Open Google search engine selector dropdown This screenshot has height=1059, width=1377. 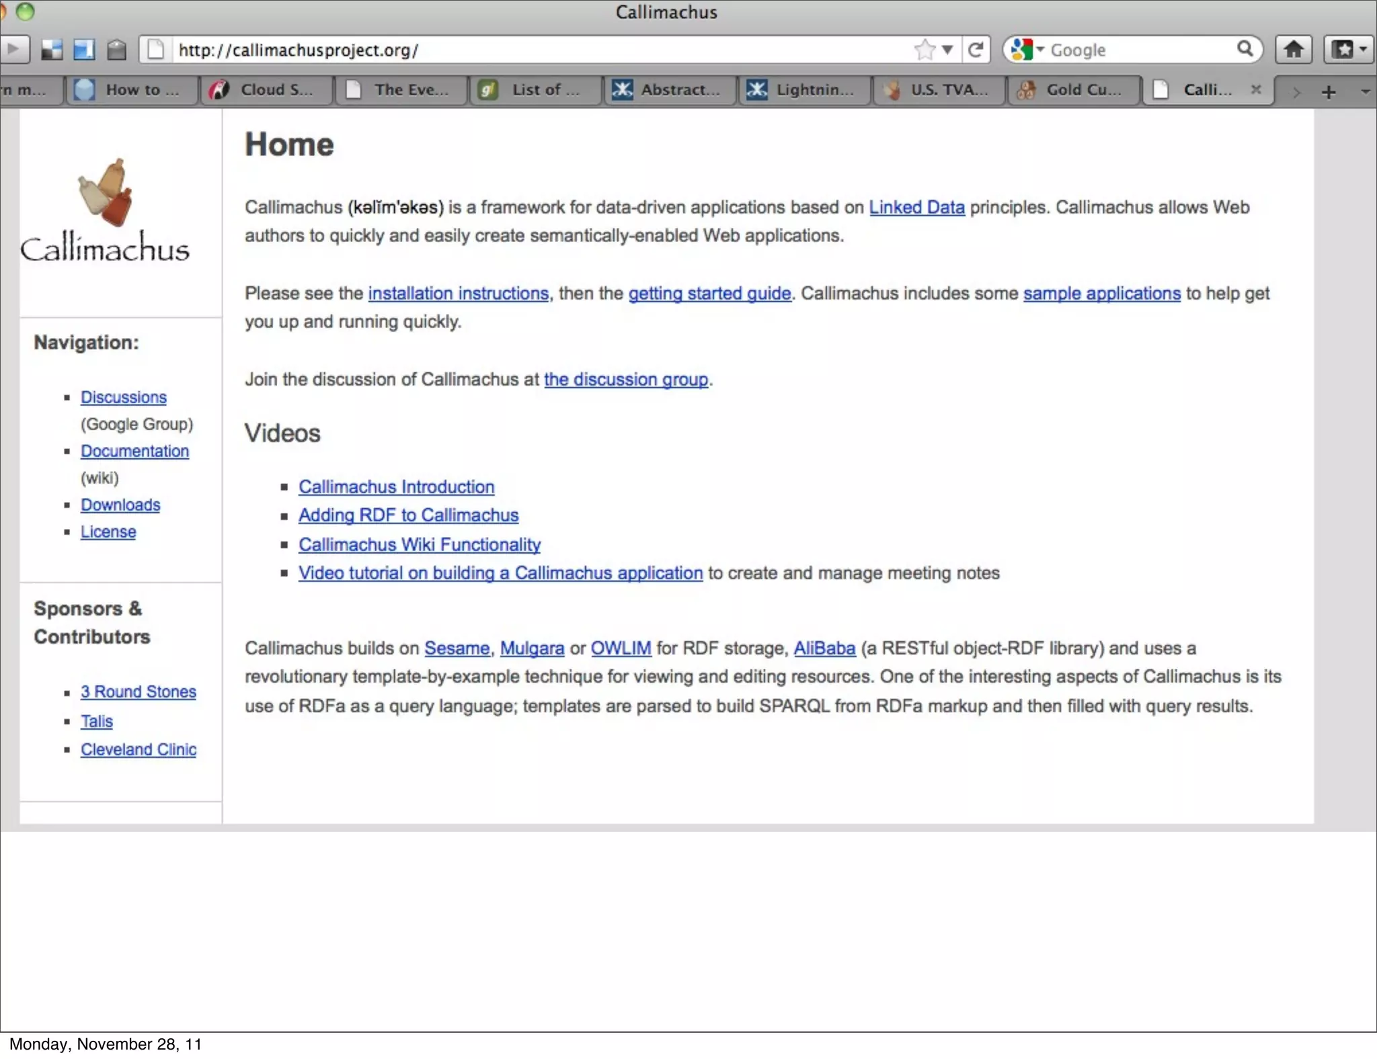click(1027, 50)
